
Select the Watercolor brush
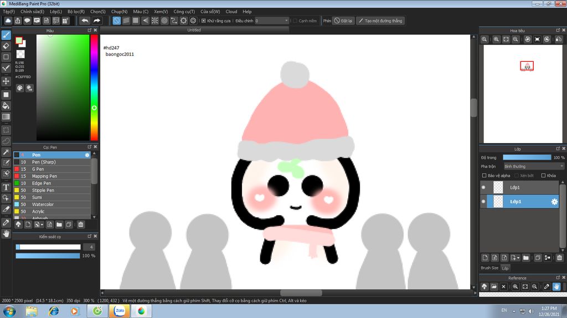52,204
